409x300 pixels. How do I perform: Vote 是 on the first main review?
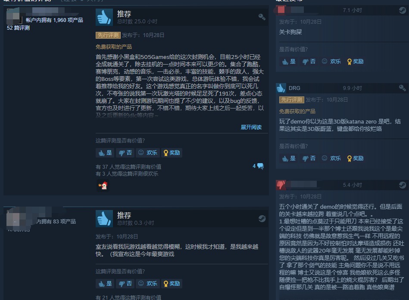click(x=105, y=153)
